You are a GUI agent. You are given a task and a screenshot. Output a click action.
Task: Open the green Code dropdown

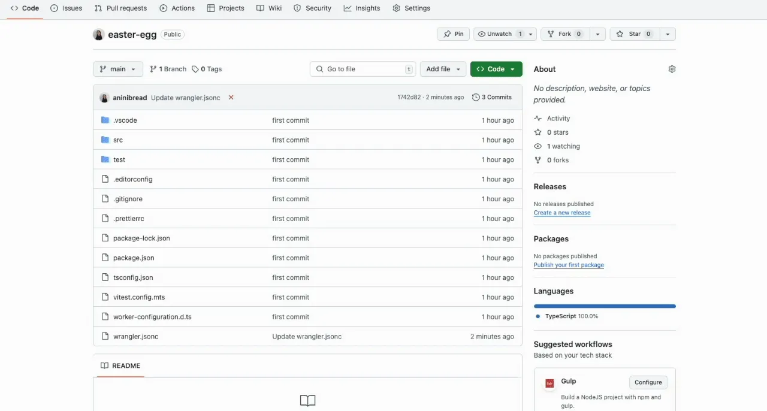[496, 69]
